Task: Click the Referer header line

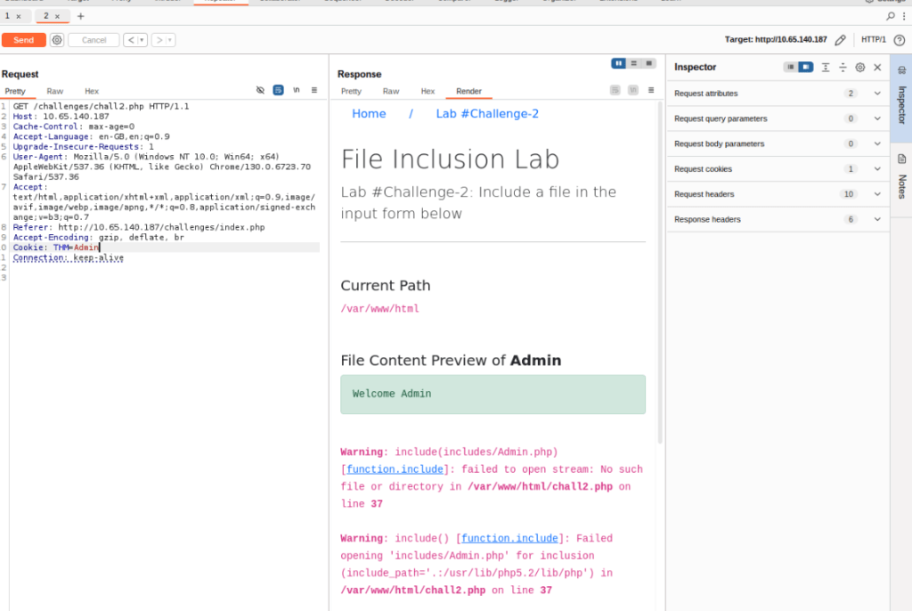Action: tap(139, 227)
